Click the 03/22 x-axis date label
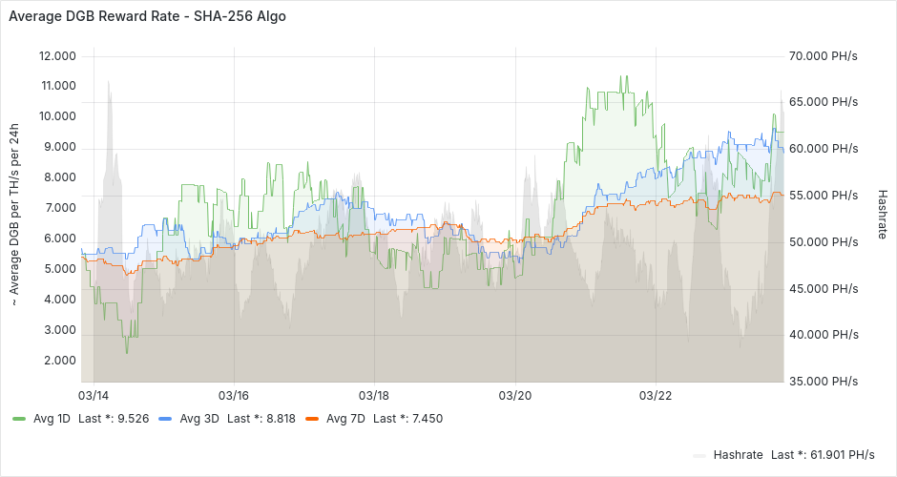 [x=657, y=395]
